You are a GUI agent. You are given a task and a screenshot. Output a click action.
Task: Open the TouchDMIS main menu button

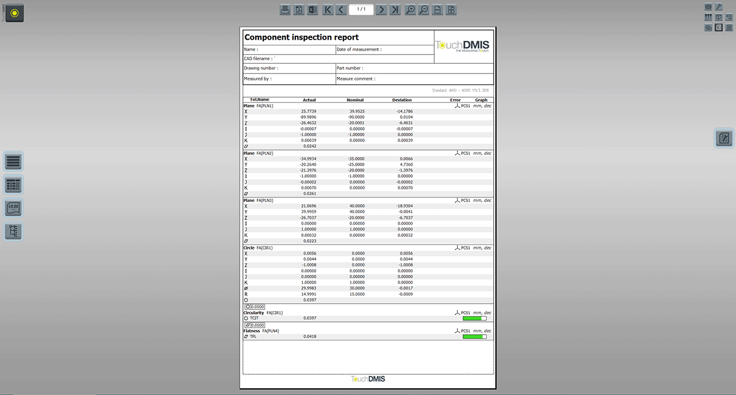point(14,13)
